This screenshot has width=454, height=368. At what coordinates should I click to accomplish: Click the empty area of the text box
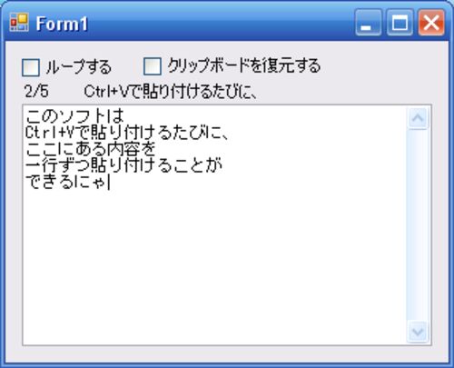(x=215, y=266)
